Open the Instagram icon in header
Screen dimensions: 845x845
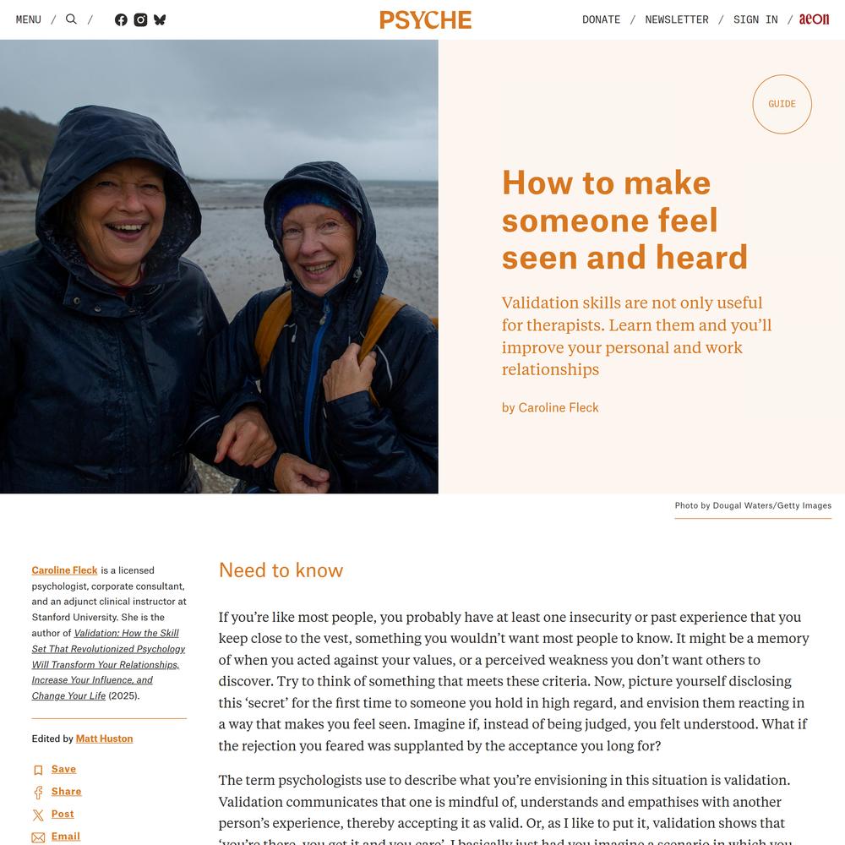140,20
